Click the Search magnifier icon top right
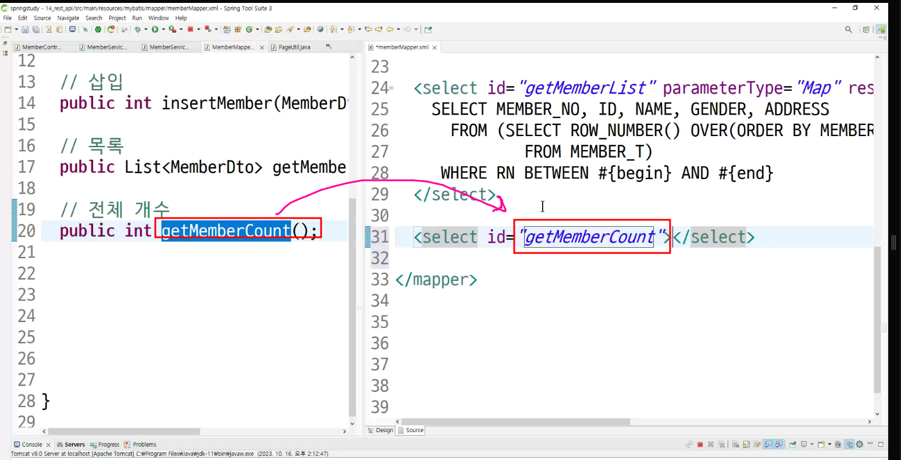The height and width of the screenshot is (460, 901). point(849,29)
